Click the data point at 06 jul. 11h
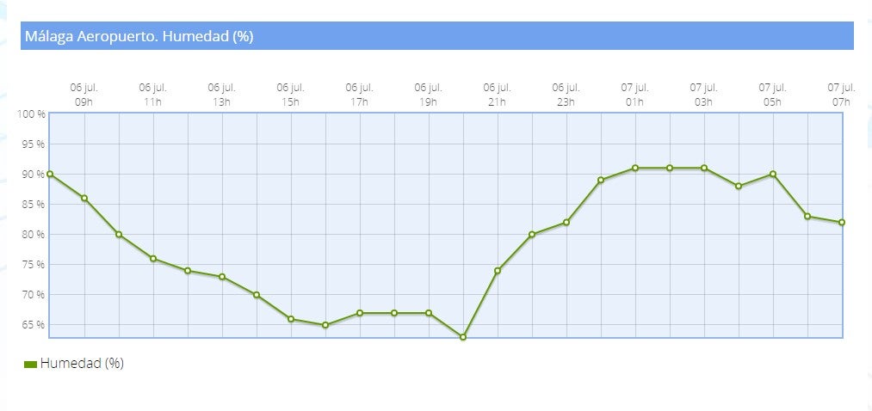 click(x=153, y=259)
